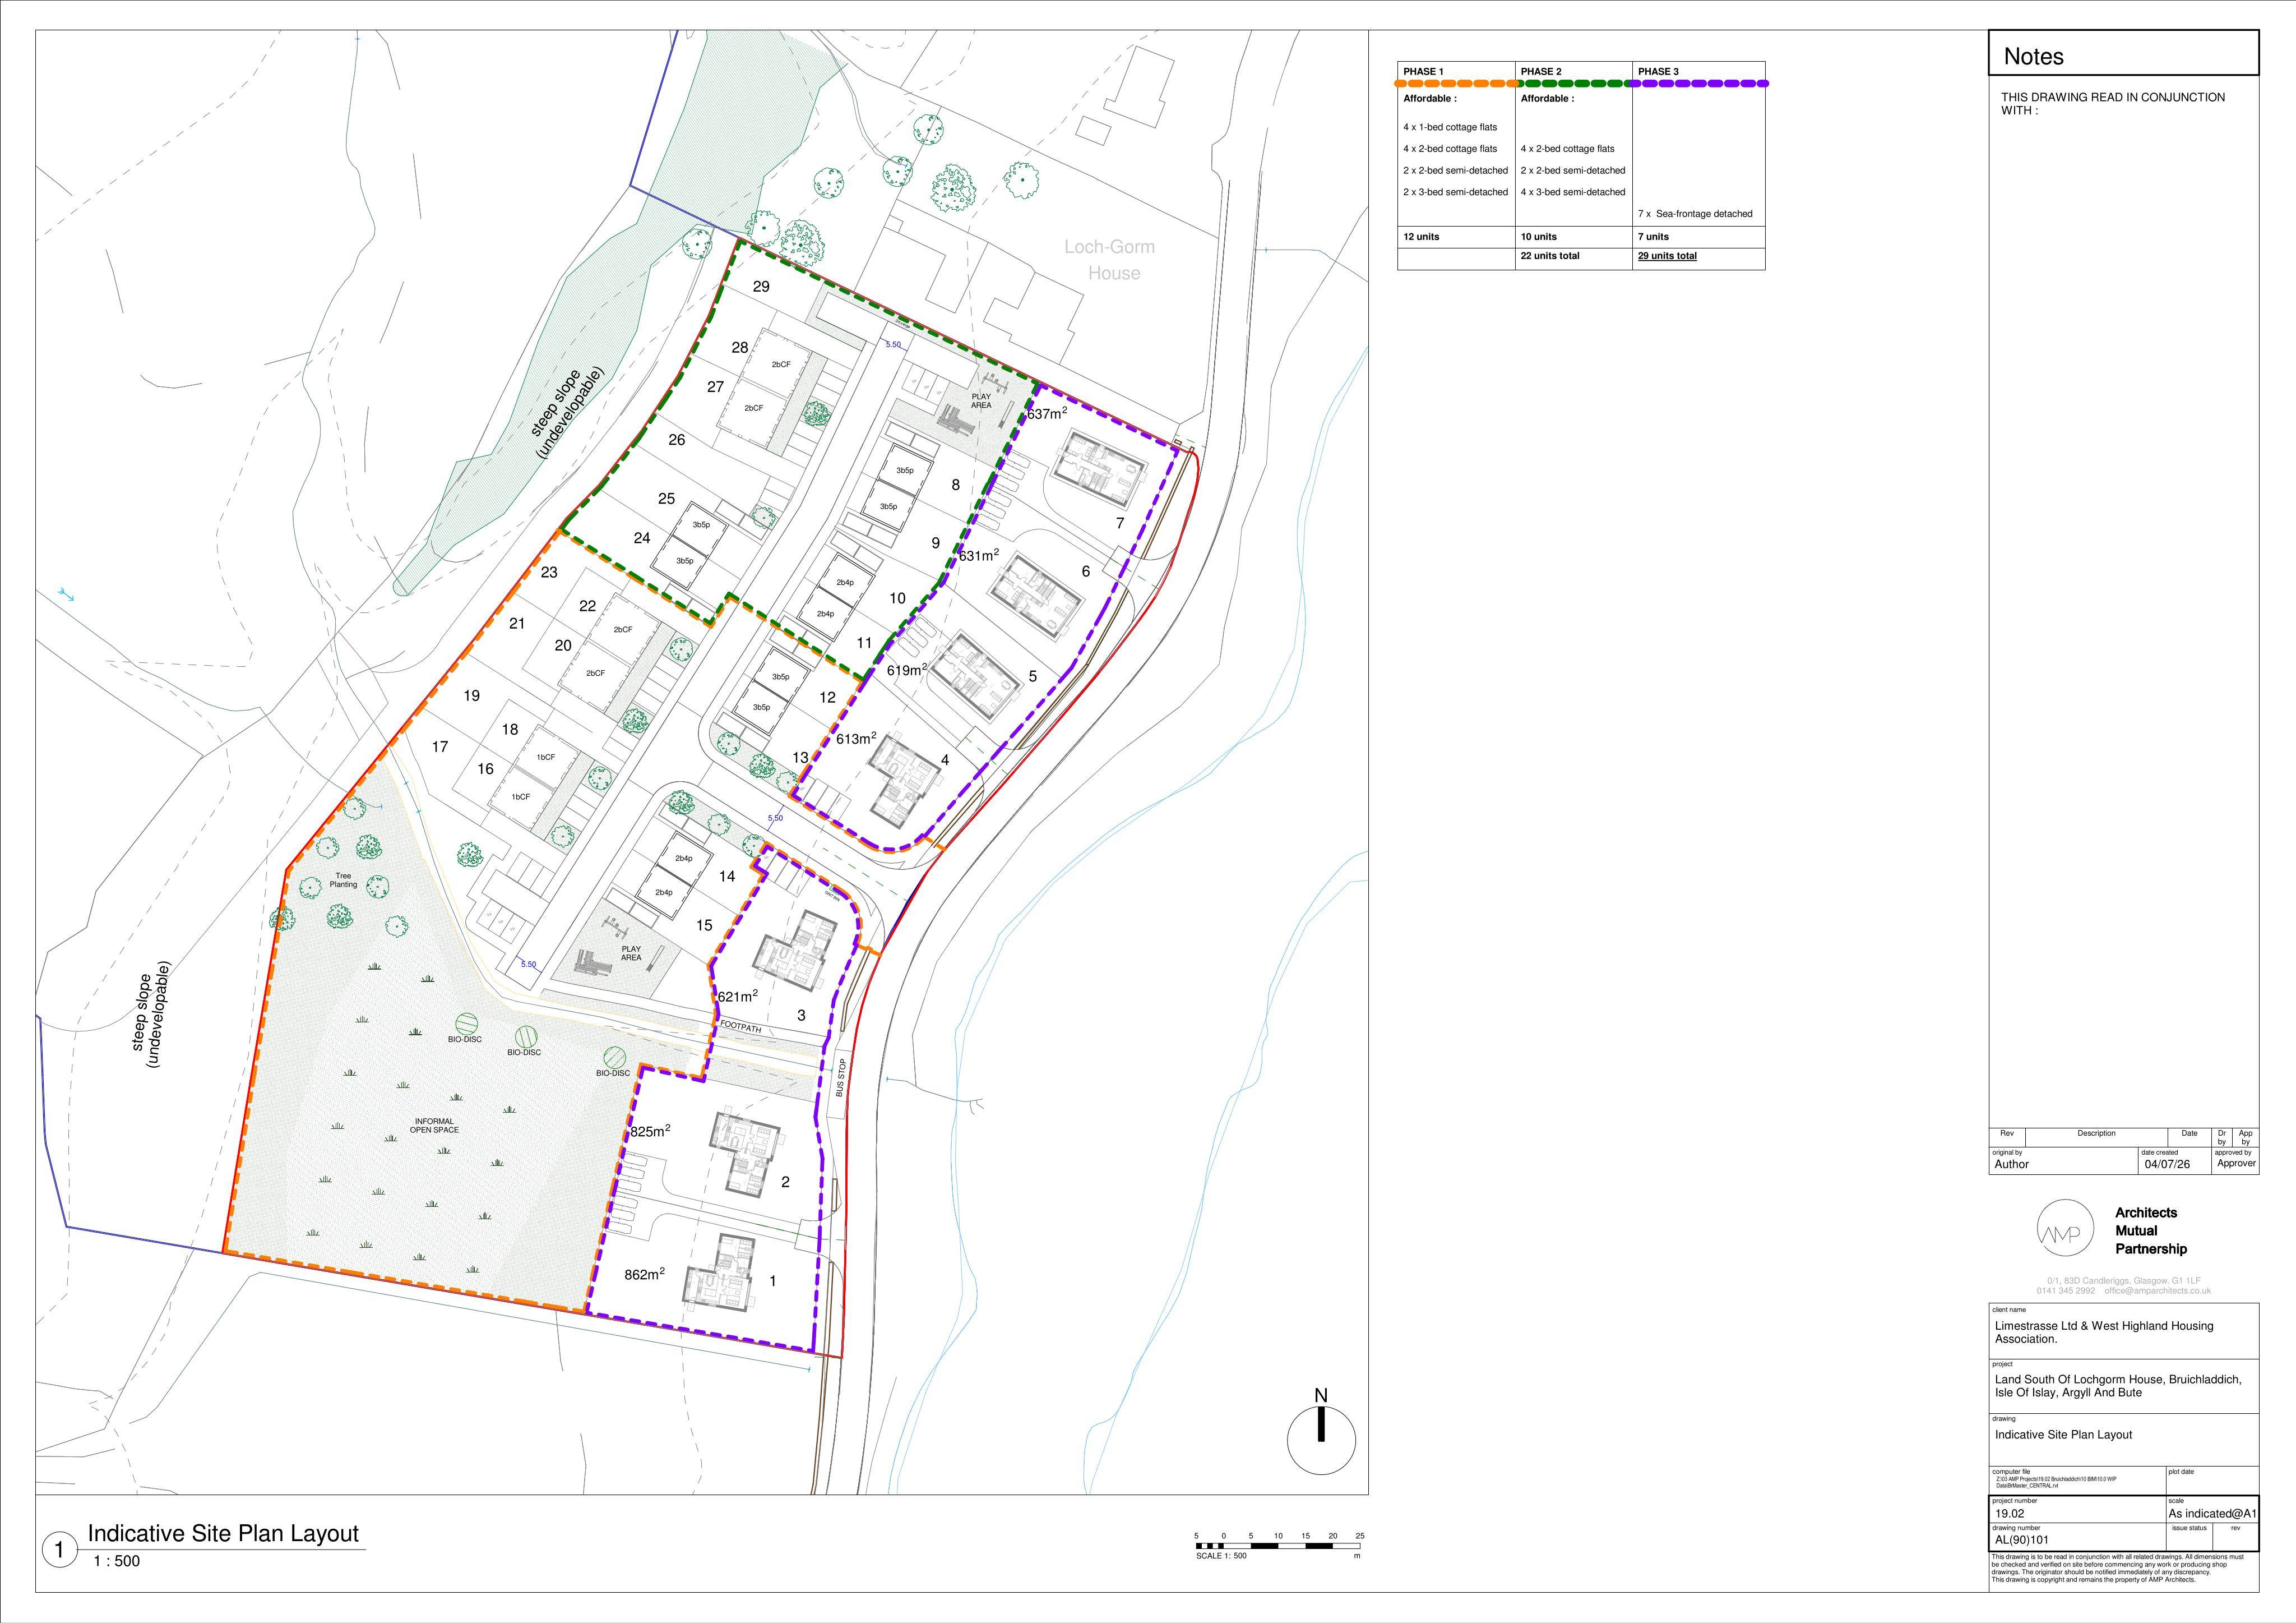Click the Tree Planting label
Viewport: 2296px width, 1623px height.
tap(343, 880)
